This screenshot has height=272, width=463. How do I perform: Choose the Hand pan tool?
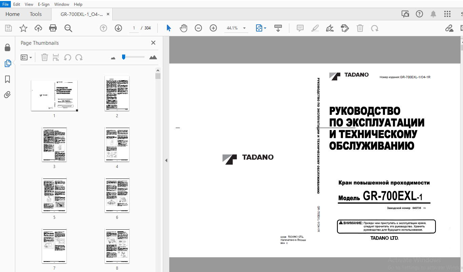(x=184, y=28)
